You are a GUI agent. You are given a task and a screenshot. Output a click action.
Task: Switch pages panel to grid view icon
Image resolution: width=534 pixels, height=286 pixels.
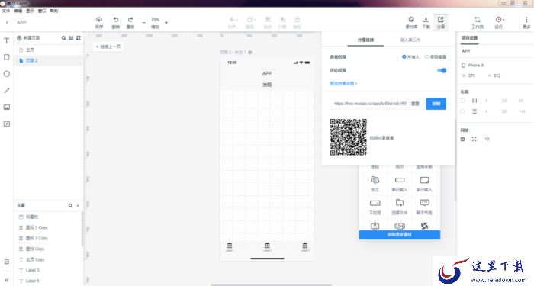tap(79, 38)
